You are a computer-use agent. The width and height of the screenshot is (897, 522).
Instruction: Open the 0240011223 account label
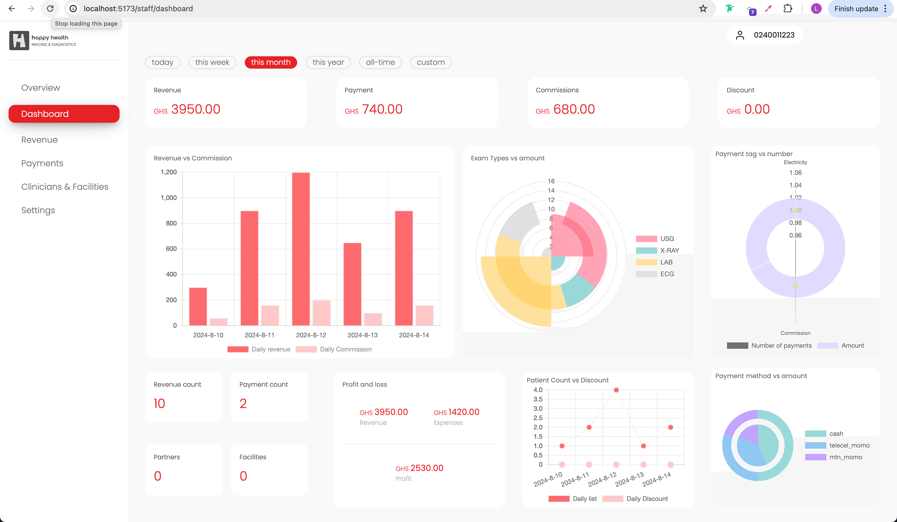[x=774, y=35]
